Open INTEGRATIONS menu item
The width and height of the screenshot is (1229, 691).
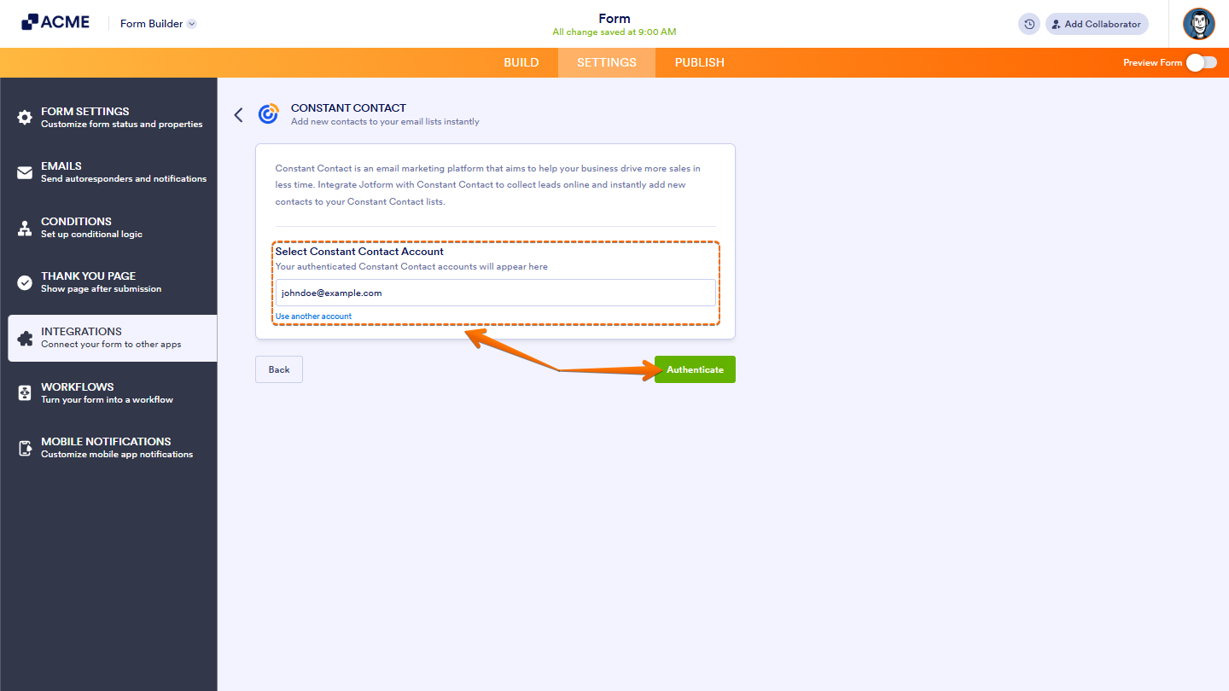pos(113,338)
